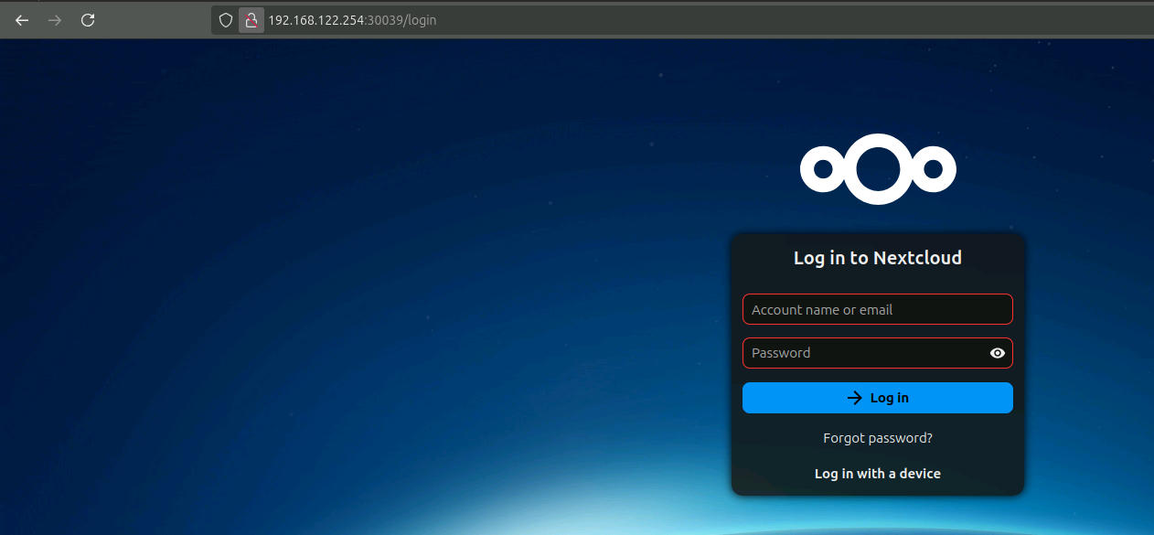Viewport: 1154px width, 535px height.
Task: Click the :30039/login portion of the URL
Action: (401, 20)
